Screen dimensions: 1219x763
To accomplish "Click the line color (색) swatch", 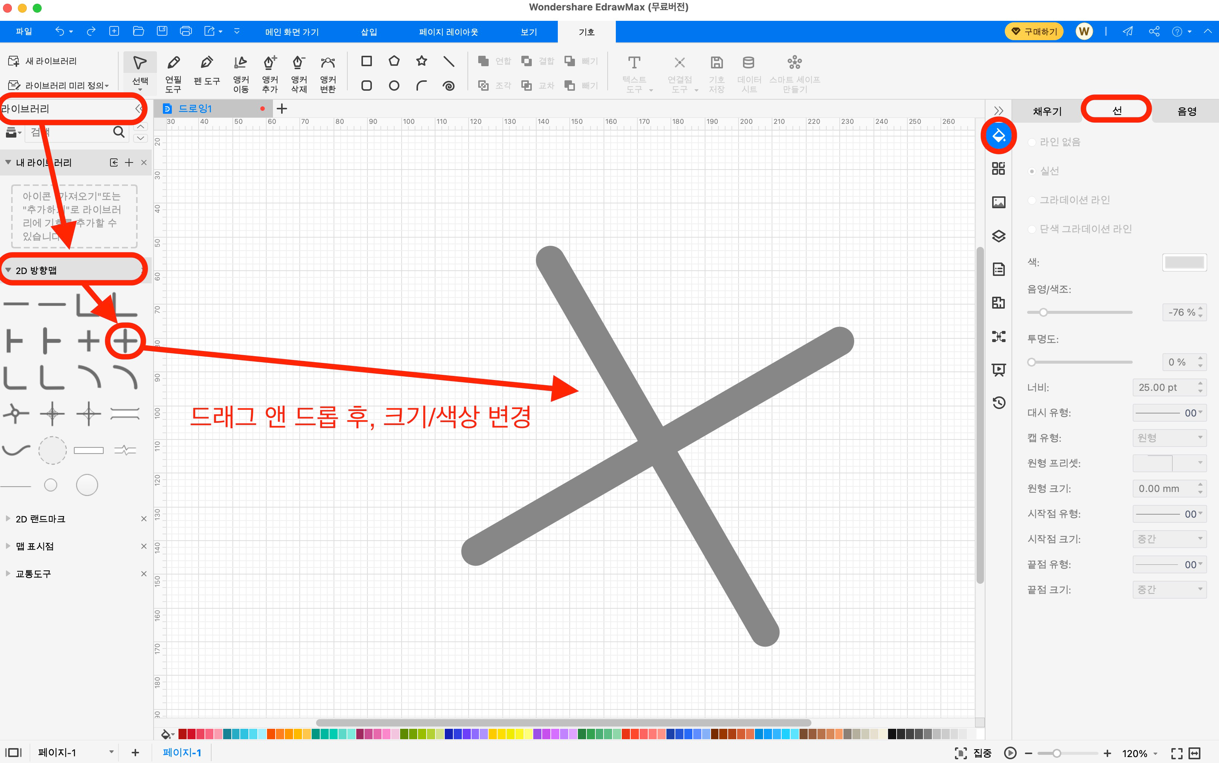I will point(1184,263).
